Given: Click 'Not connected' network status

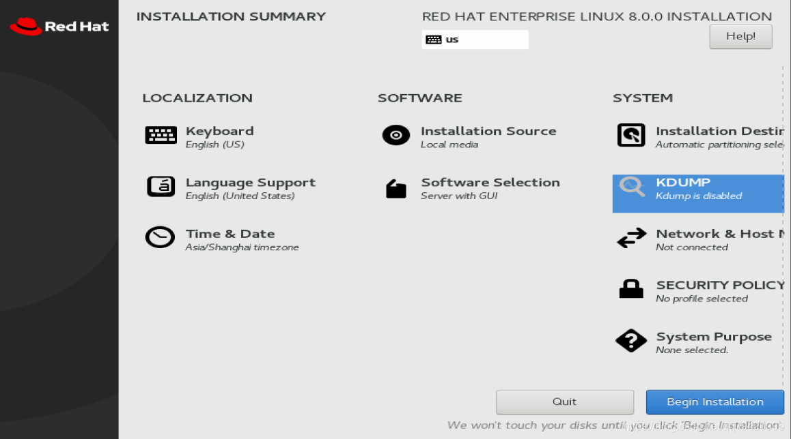Looking at the screenshot, I should pos(692,247).
